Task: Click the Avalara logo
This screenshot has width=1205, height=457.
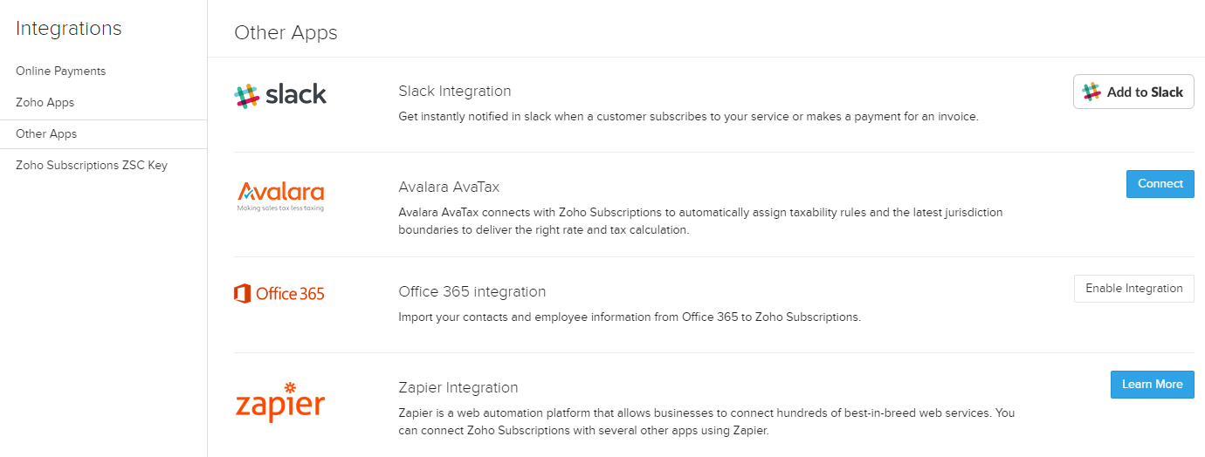Action: pyautogui.click(x=280, y=195)
